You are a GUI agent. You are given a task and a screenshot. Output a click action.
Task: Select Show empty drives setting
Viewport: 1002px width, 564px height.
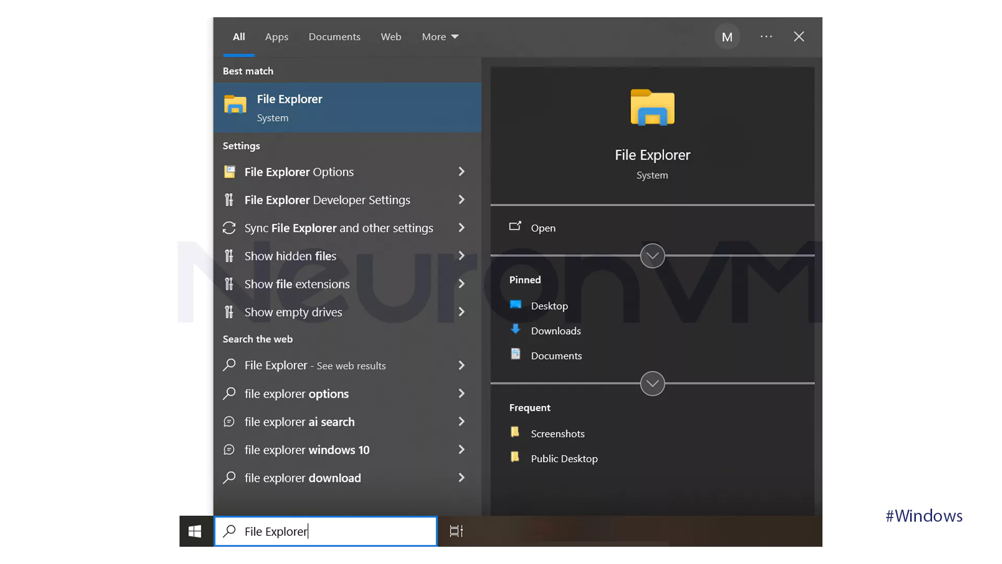[348, 312]
